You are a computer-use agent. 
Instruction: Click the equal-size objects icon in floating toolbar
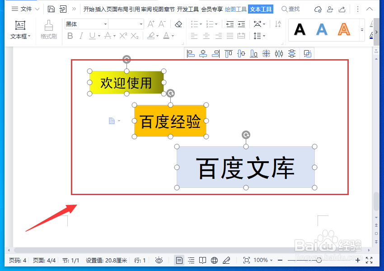pos(266,54)
